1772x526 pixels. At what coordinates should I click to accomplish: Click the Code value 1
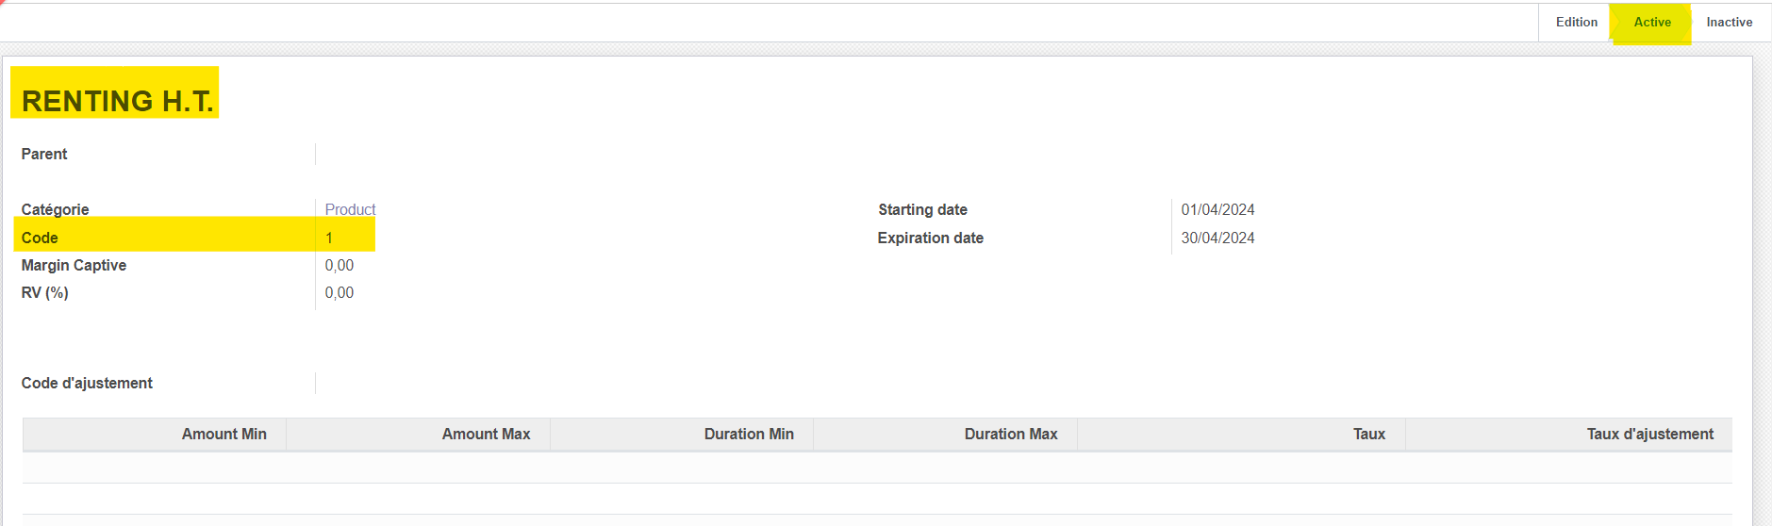coord(329,238)
